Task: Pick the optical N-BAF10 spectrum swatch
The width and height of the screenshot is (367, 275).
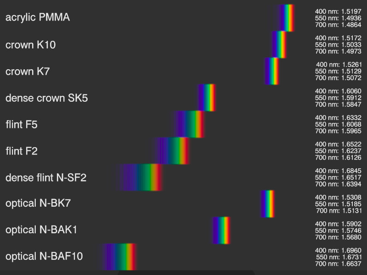Action: pyautogui.click(x=119, y=257)
